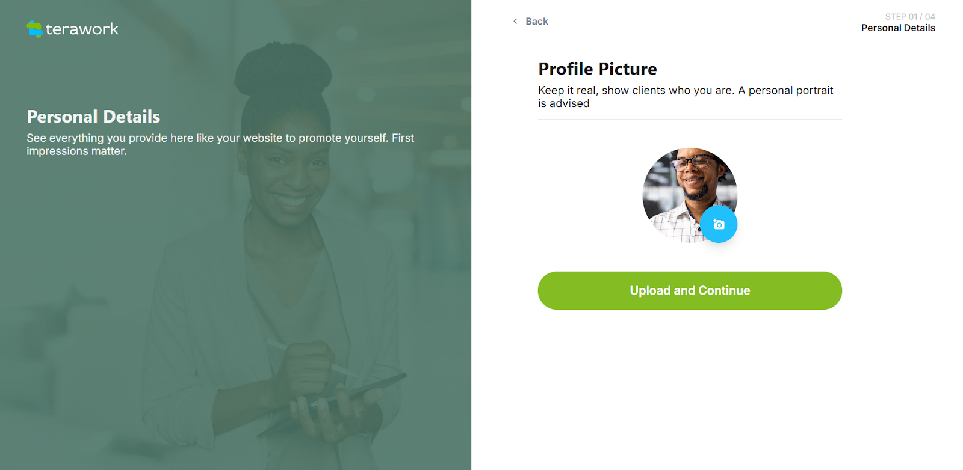Click the Personal Details step label at top right
This screenshot has width=963, height=470.
click(x=898, y=28)
